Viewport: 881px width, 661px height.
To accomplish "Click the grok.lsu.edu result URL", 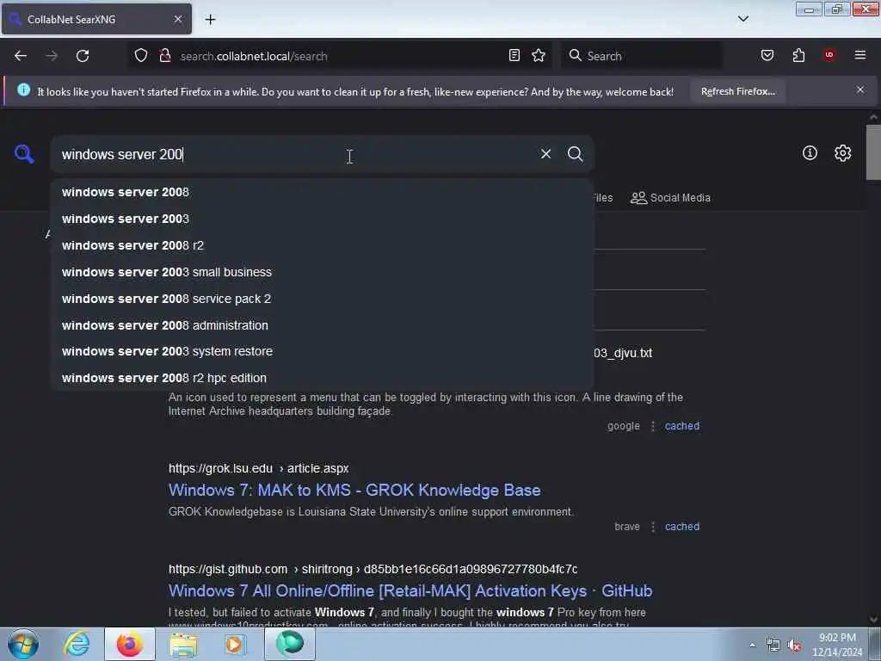I will tap(258, 468).
